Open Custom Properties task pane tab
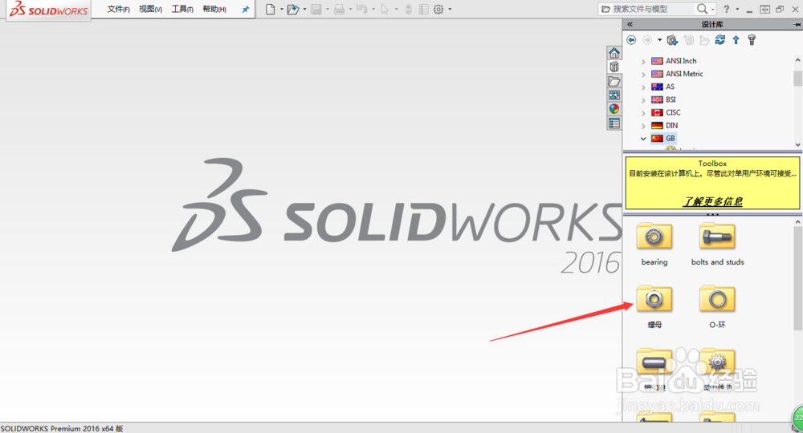 [614, 123]
